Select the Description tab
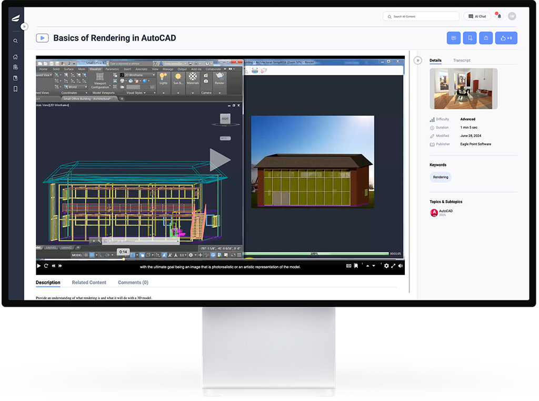The height and width of the screenshot is (401, 539). tap(48, 282)
